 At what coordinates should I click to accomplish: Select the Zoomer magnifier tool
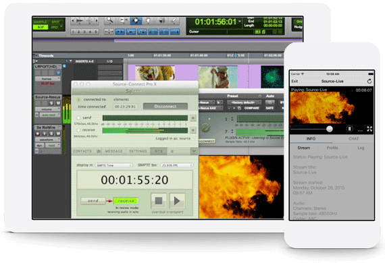point(109,21)
